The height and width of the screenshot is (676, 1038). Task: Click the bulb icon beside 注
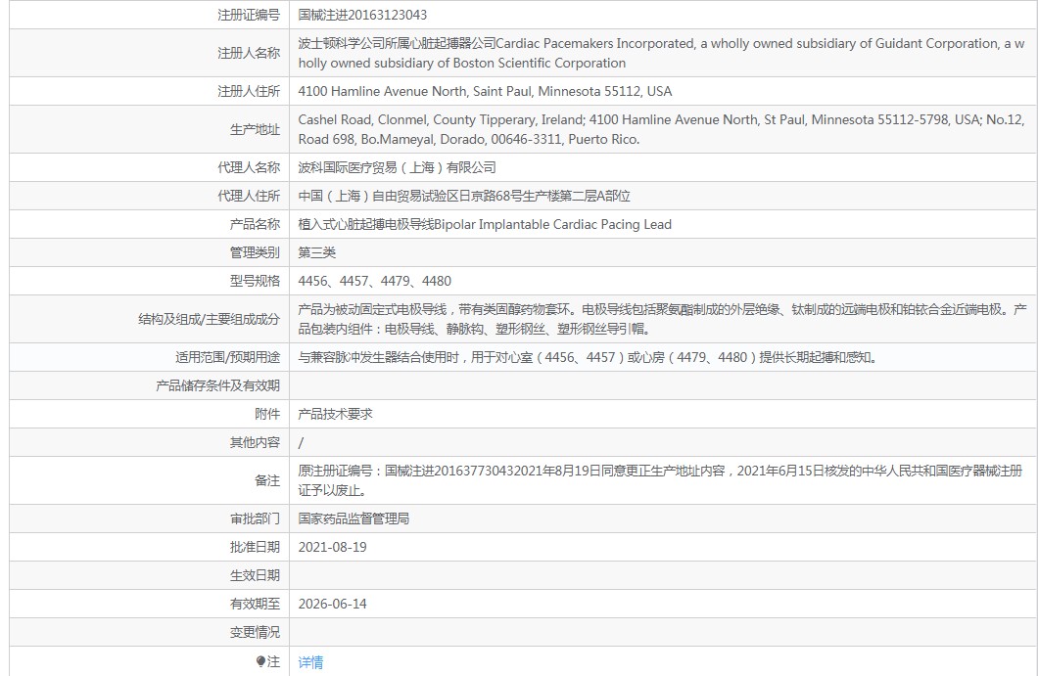pos(260,661)
